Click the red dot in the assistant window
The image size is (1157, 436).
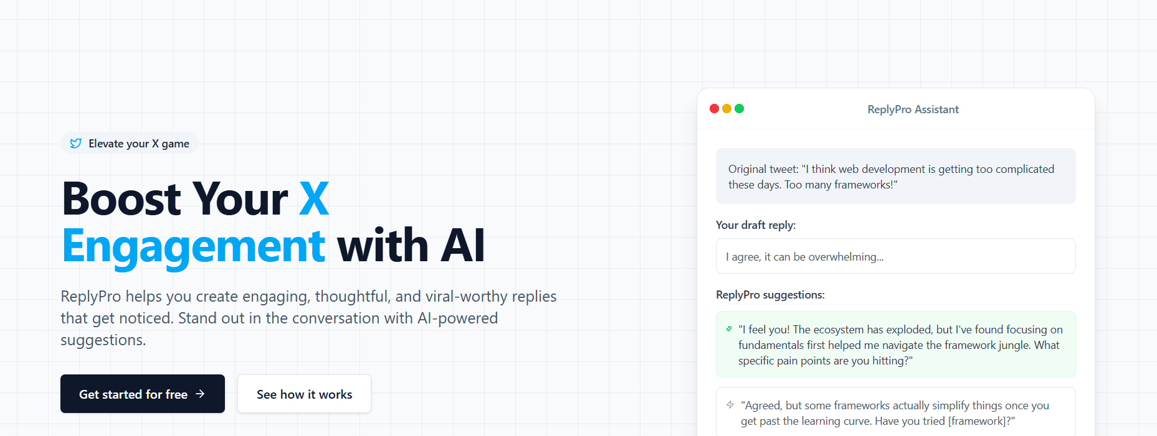click(715, 109)
